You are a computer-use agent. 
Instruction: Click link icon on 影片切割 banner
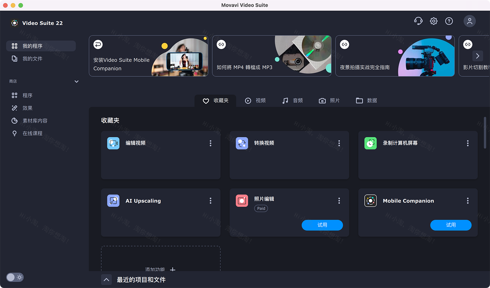coord(468,44)
